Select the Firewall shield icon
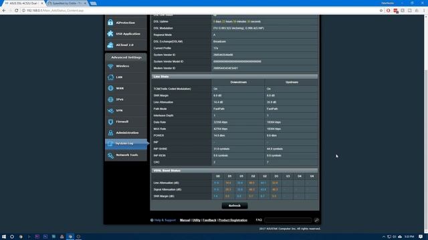This screenshot has width=428, height=240. click(x=110, y=121)
